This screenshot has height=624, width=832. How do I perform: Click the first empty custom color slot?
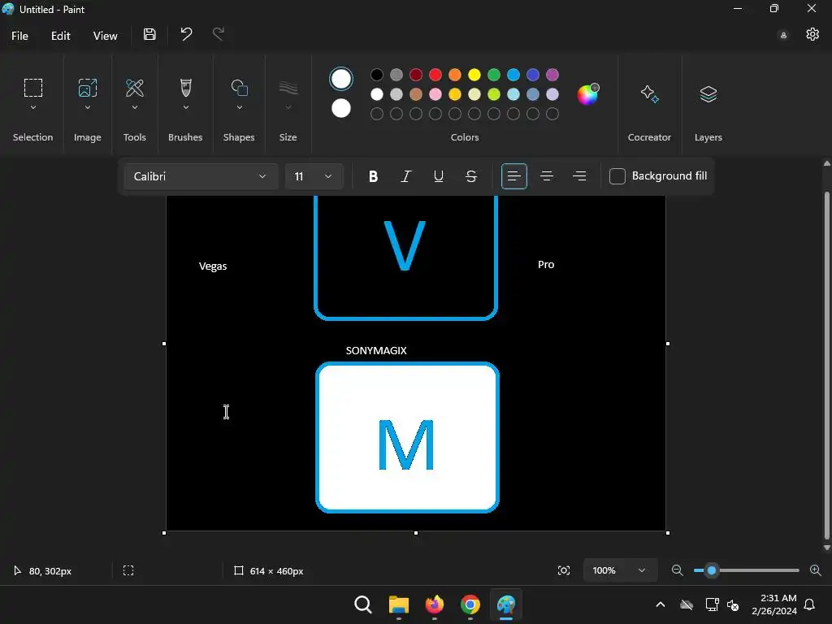[x=377, y=114]
